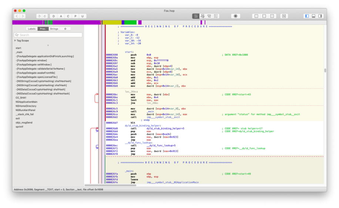339x208 pixels.
Task: Switch to the Strings tab
Action: [54, 29]
